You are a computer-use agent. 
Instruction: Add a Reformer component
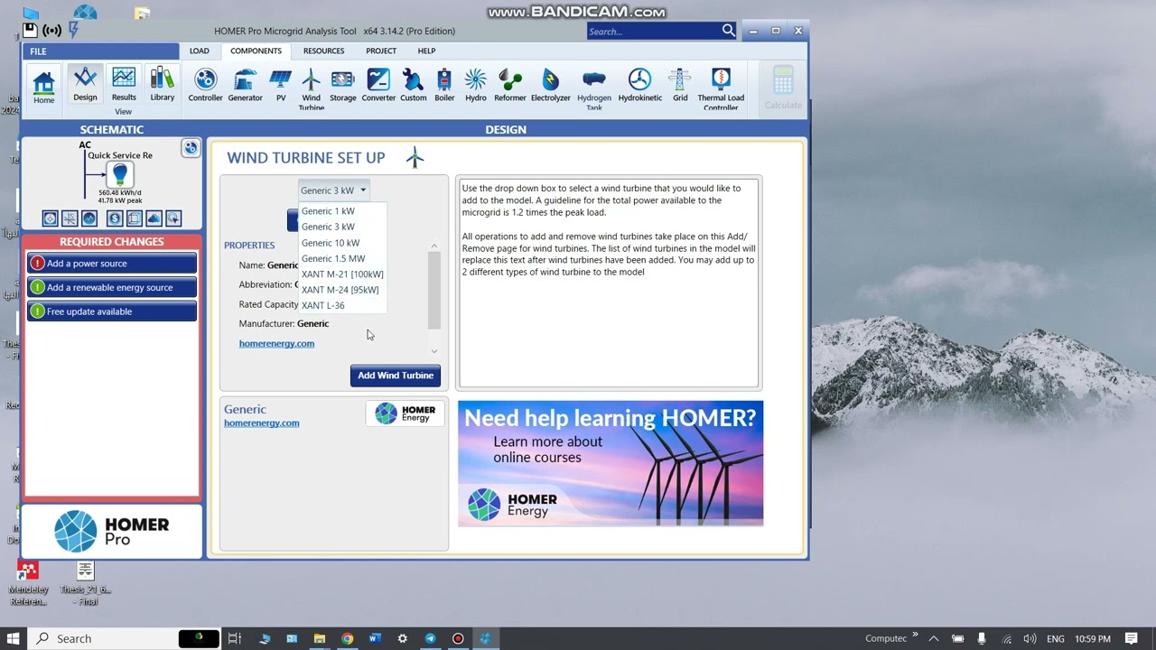pyautogui.click(x=510, y=86)
